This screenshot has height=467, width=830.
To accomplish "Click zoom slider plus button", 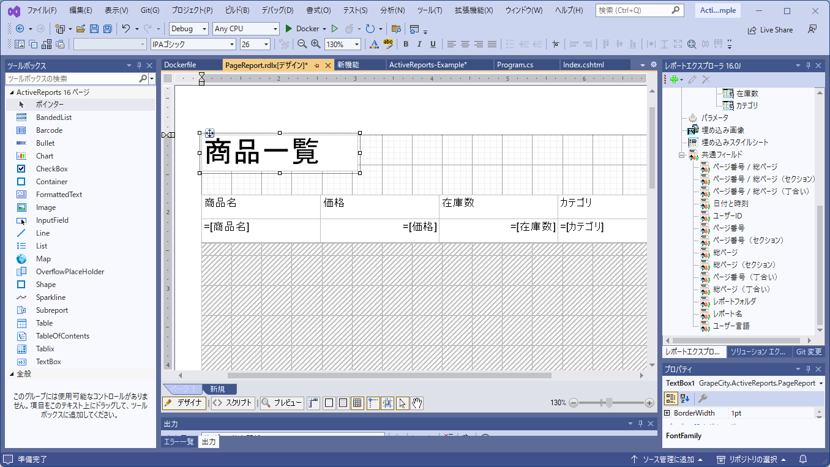I will coord(649,403).
